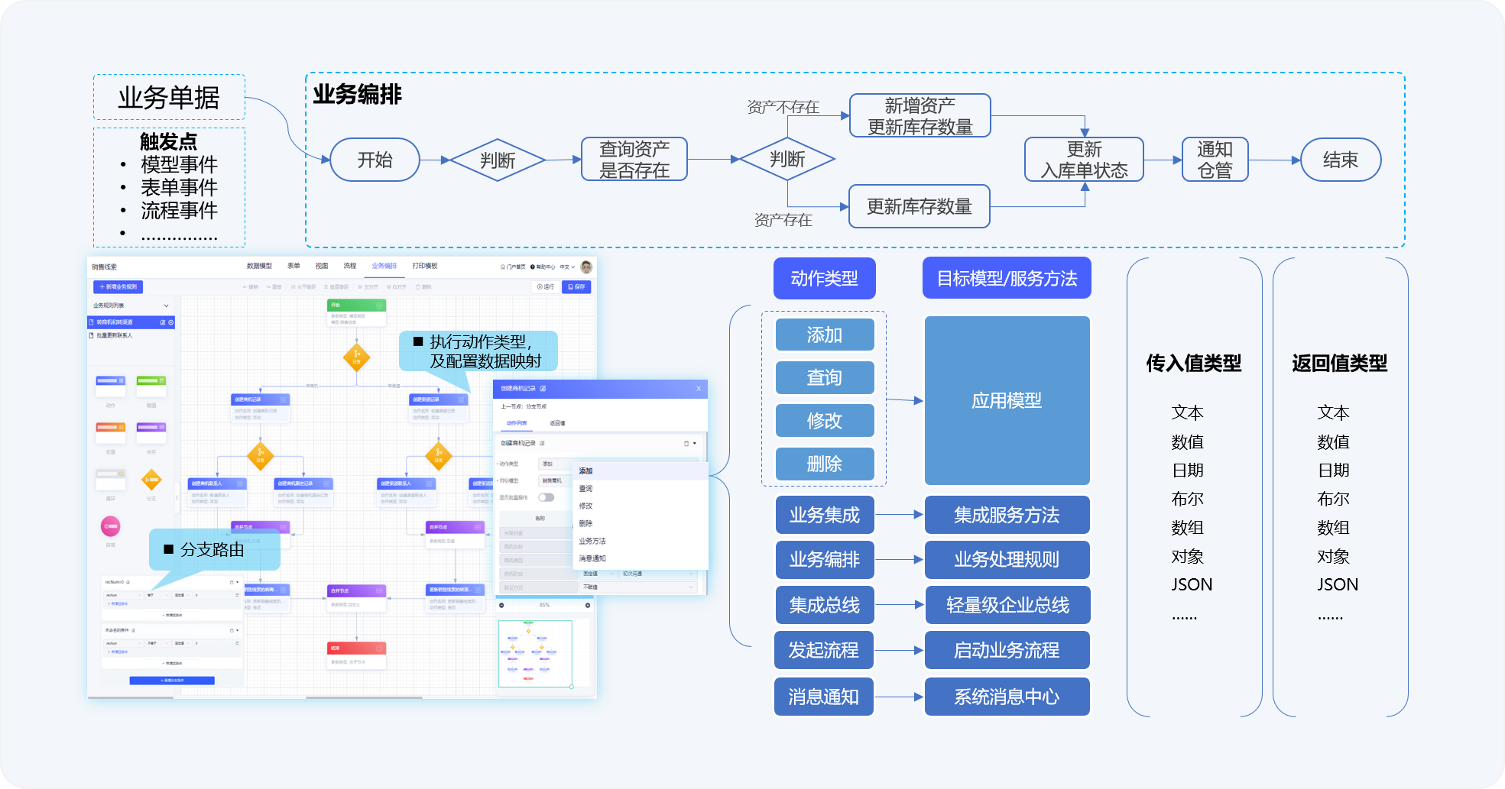Click the 删除 delete toolbar icon

tap(423, 287)
